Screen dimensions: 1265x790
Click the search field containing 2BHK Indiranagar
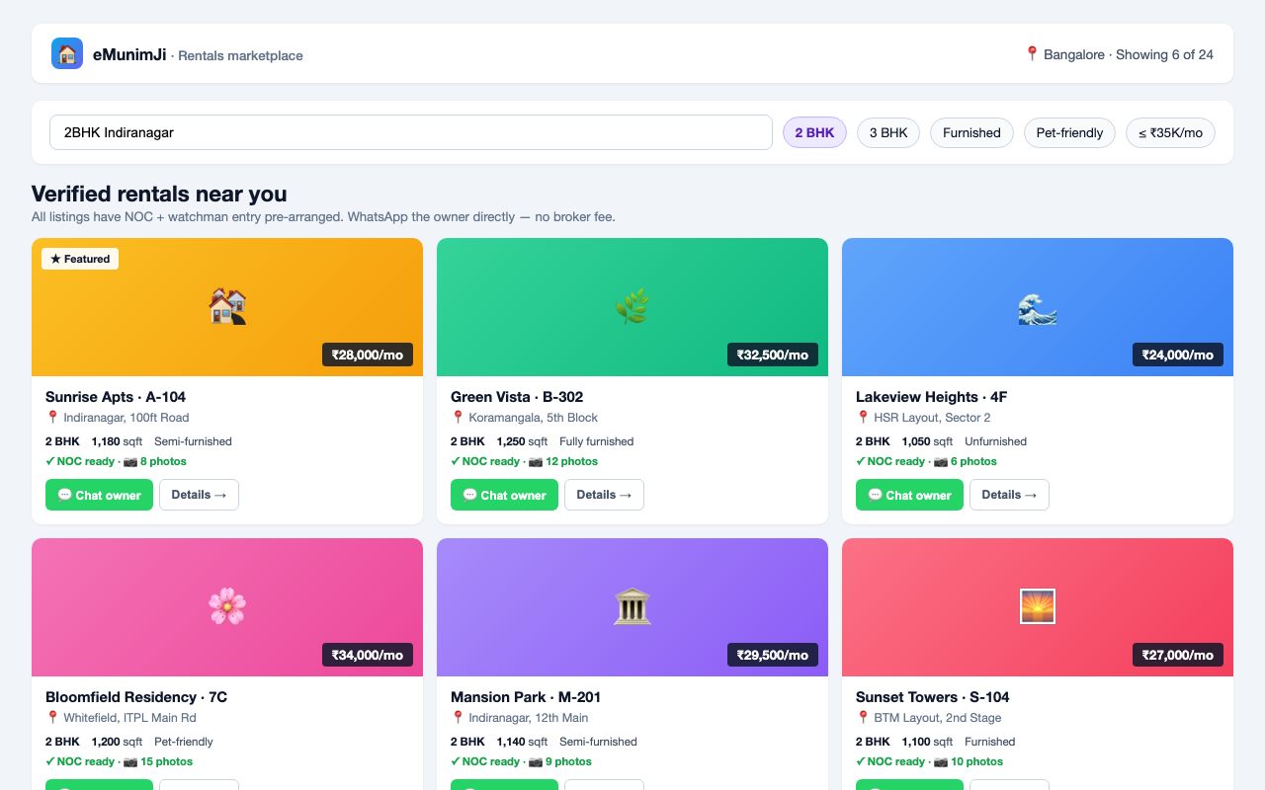pos(411,132)
